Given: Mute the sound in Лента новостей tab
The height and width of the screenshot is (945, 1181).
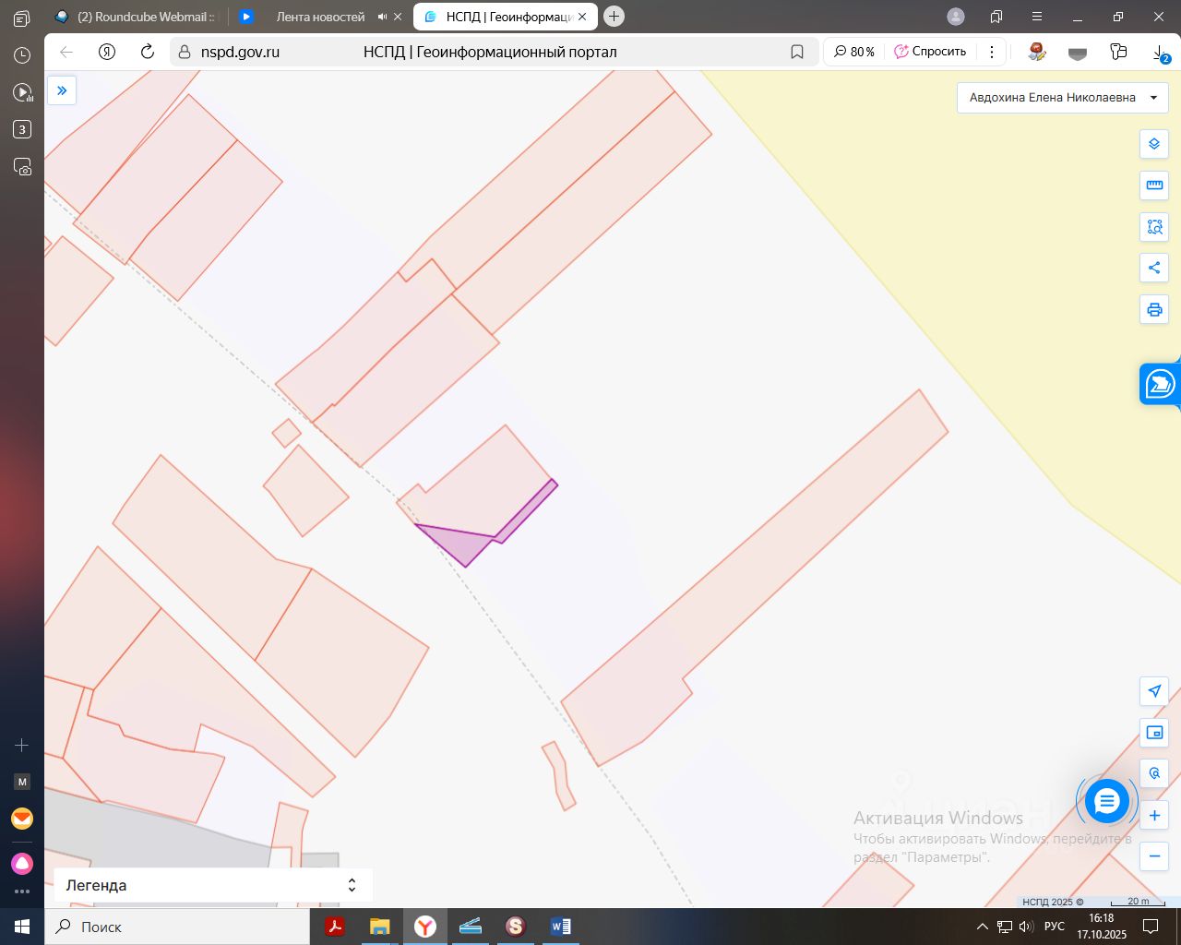Looking at the screenshot, I should point(382,17).
